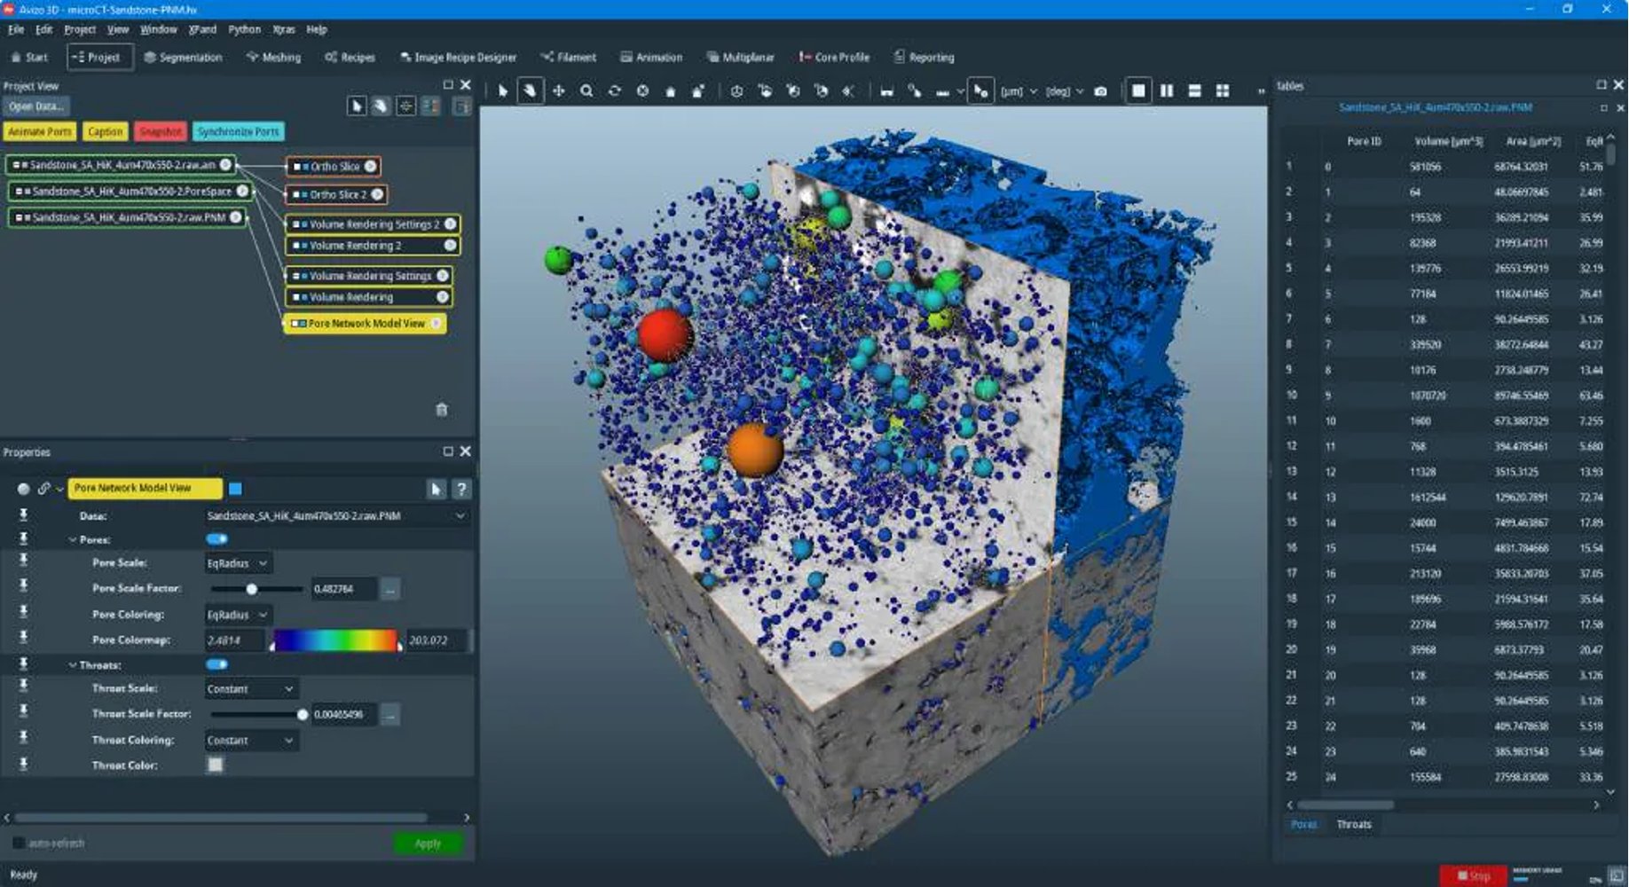This screenshot has width=1629, height=887.
Task: Click the Open Data button
Action: click(x=36, y=106)
